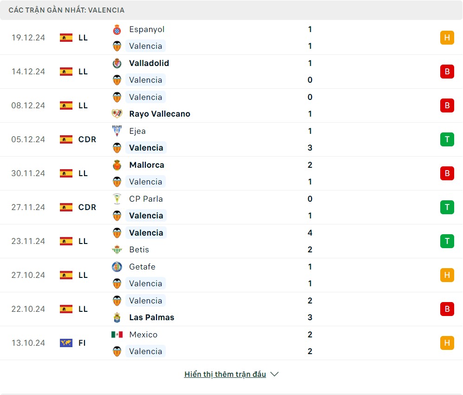
Task: Click the Valladolid club crest icon
Action: 117,63
